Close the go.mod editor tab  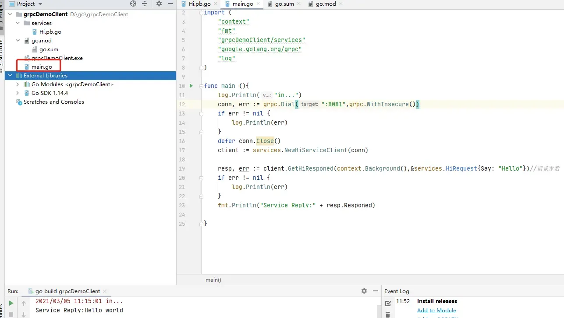pyautogui.click(x=341, y=4)
